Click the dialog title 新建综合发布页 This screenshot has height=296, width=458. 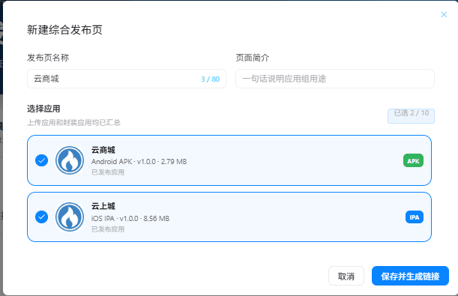tap(64, 30)
